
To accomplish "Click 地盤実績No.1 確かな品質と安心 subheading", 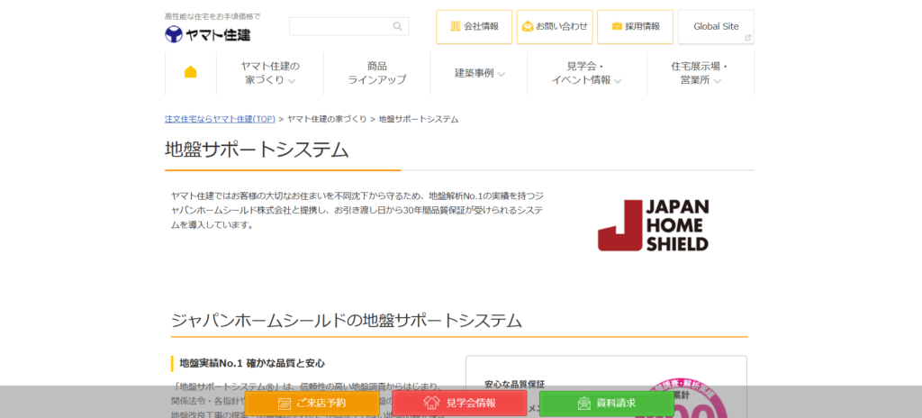I will pyautogui.click(x=252, y=363).
